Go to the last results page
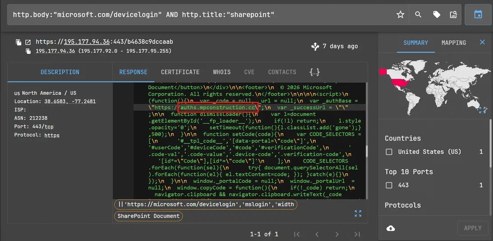 coord(357,234)
